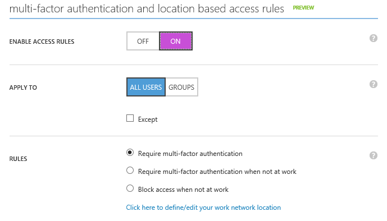This screenshot has width=387, height=221.
Task: Click the multi-factor authentication page heading
Action: tap(147, 8)
